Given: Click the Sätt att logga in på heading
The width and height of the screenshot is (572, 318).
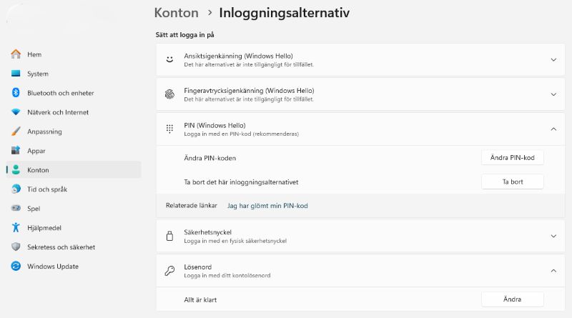Looking at the screenshot, I should (185, 35).
